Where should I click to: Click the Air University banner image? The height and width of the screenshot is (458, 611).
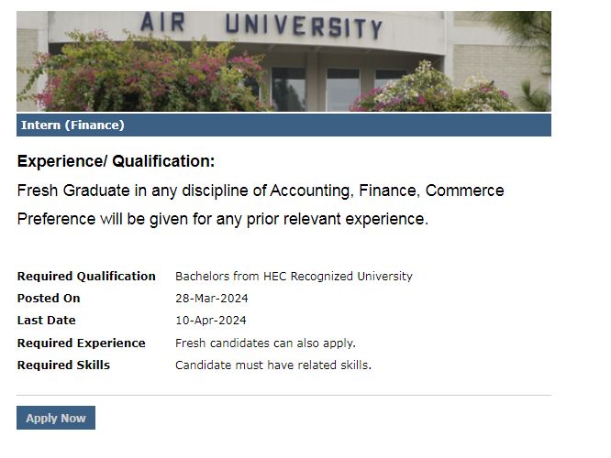tap(283, 61)
